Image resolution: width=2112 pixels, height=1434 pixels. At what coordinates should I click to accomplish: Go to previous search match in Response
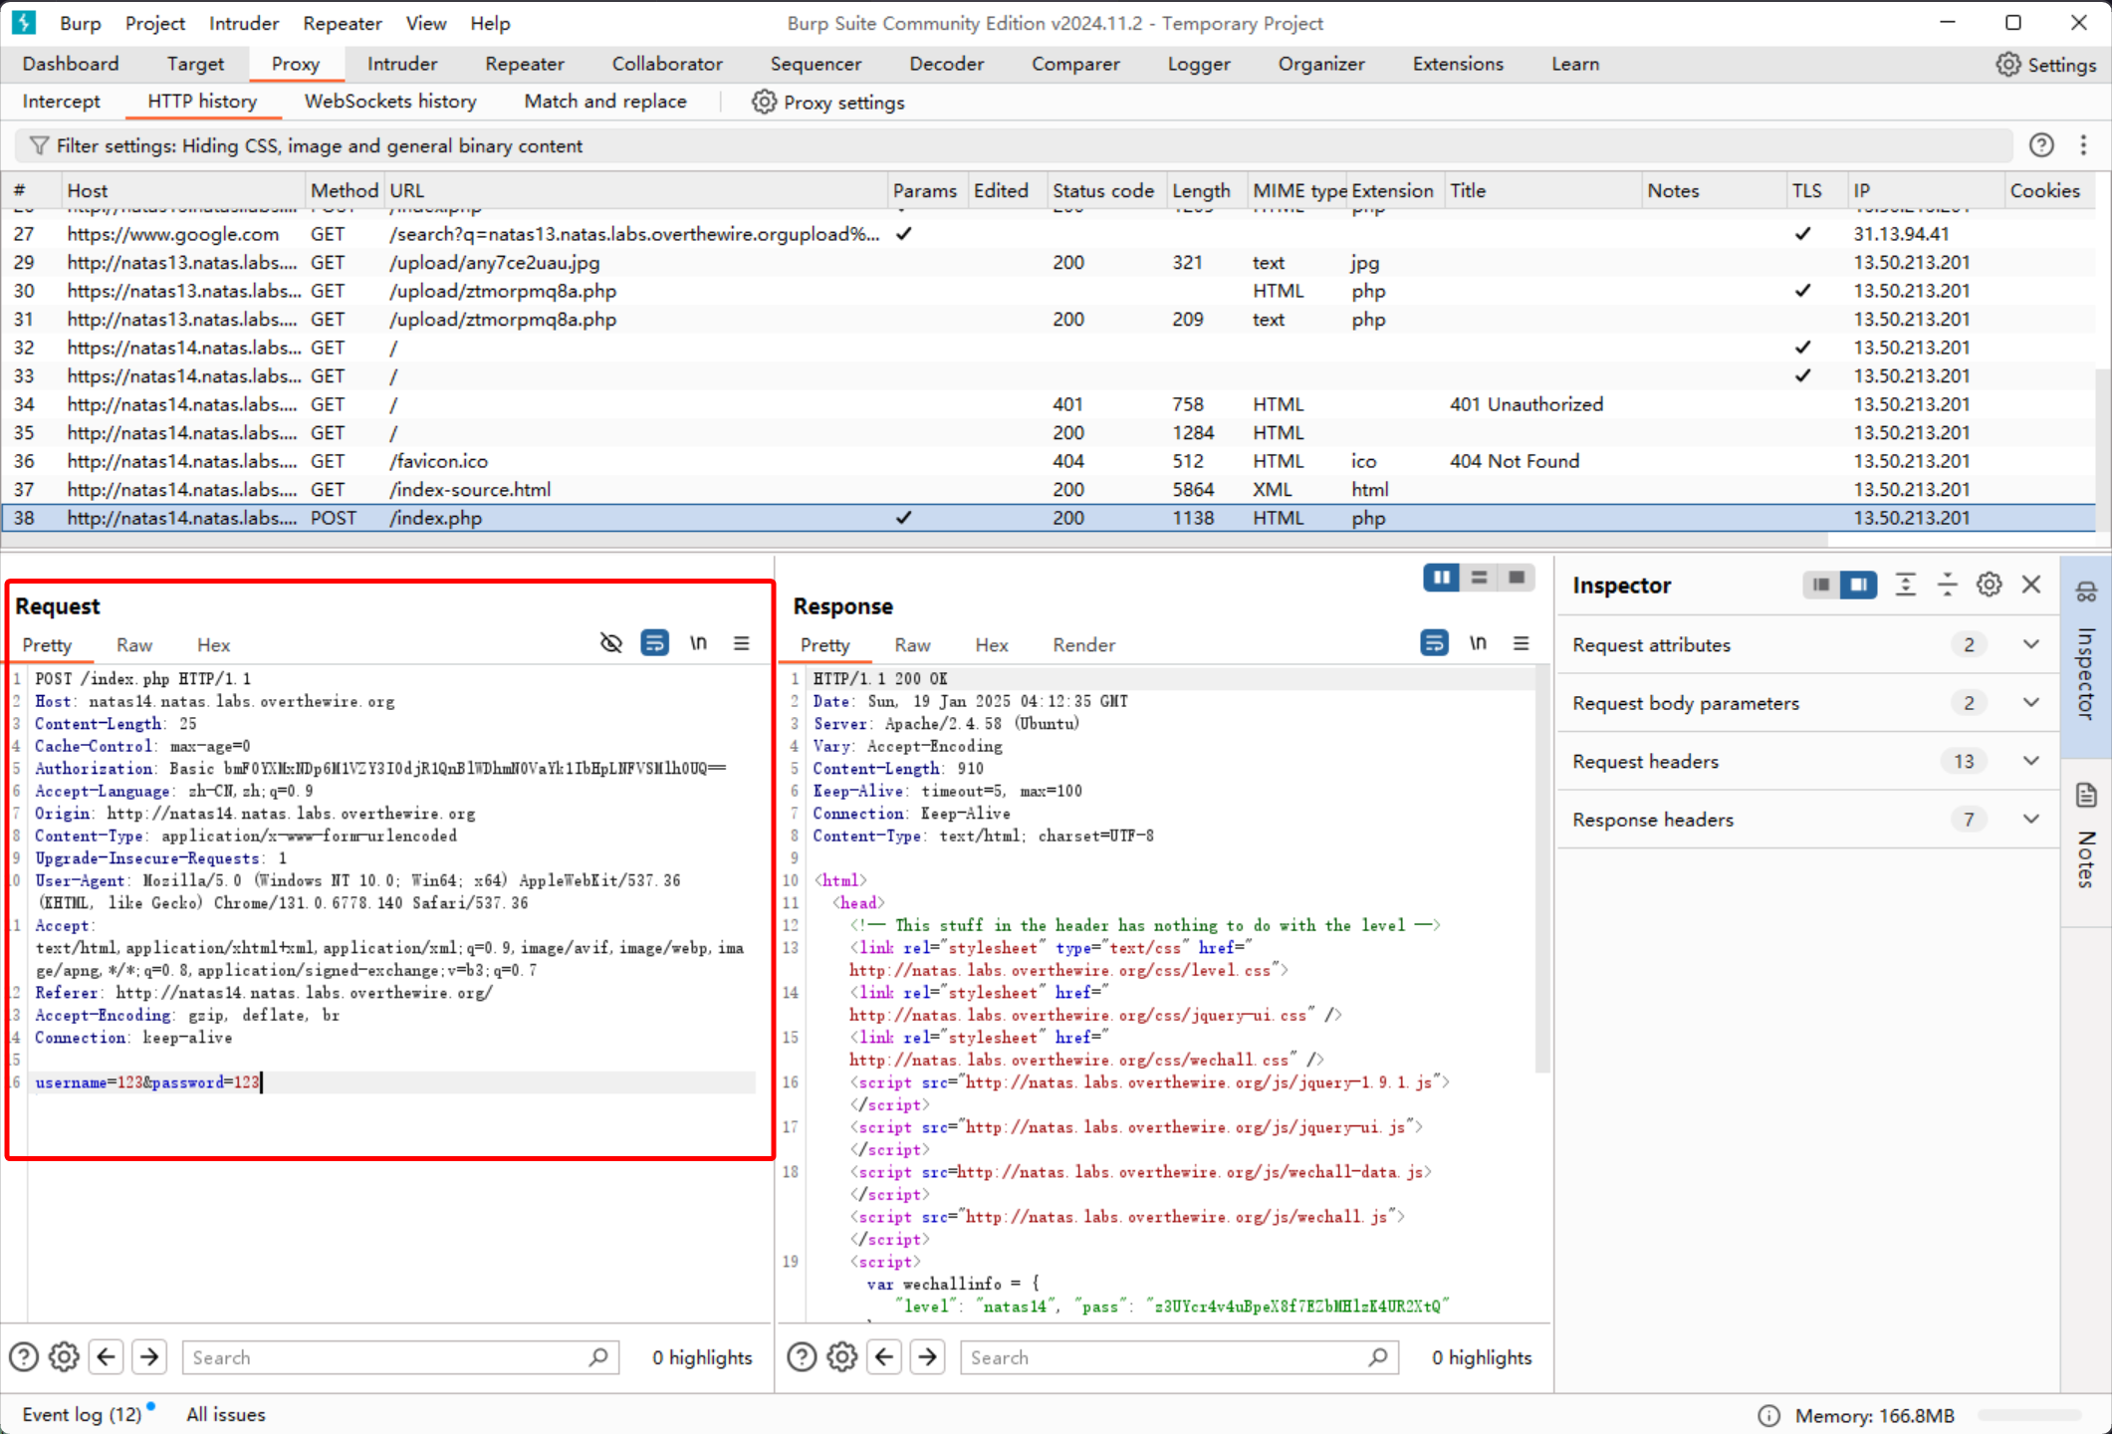[884, 1356]
